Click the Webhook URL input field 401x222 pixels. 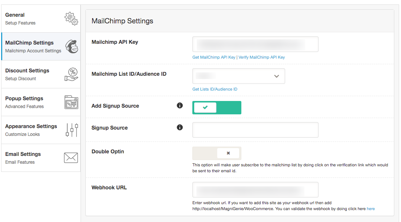click(x=255, y=190)
